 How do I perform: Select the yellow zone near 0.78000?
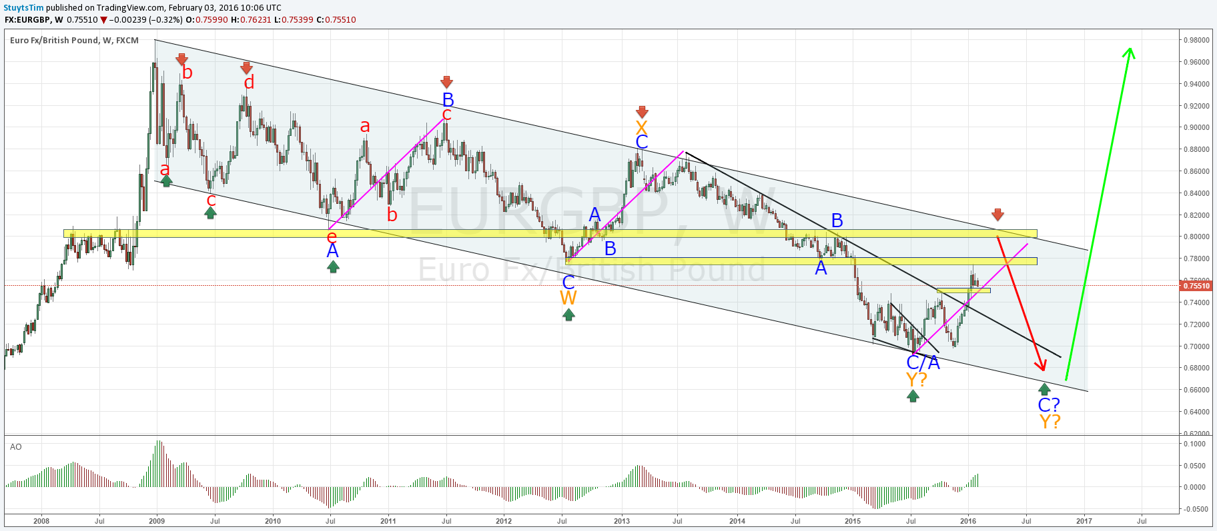coord(801,261)
